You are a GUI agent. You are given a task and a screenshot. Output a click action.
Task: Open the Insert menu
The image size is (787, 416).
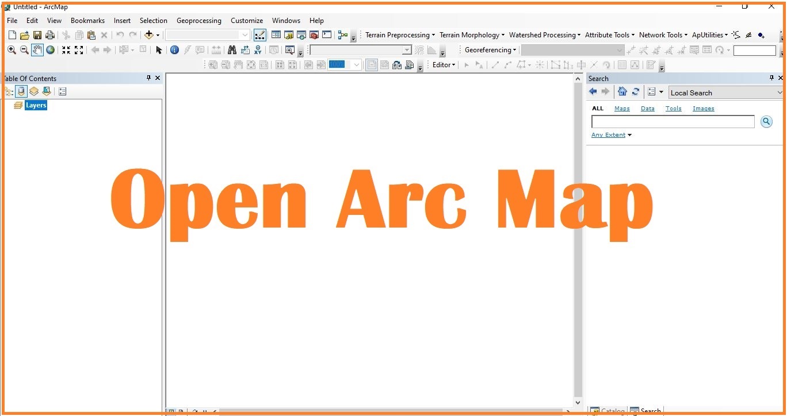tap(122, 20)
